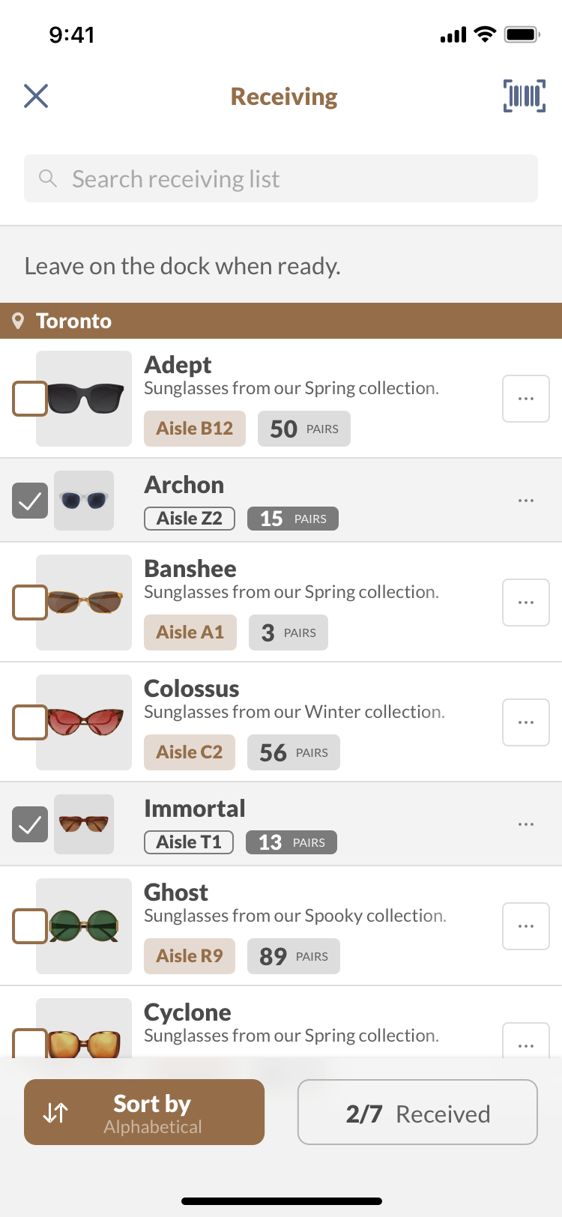
Task: Check the Colossus item checkbox
Action: [30, 722]
